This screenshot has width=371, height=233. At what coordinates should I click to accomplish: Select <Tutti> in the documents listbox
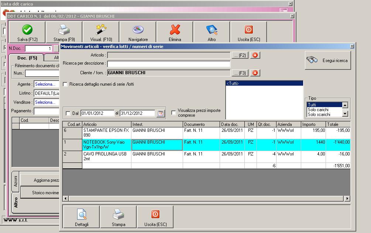pos(264,83)
